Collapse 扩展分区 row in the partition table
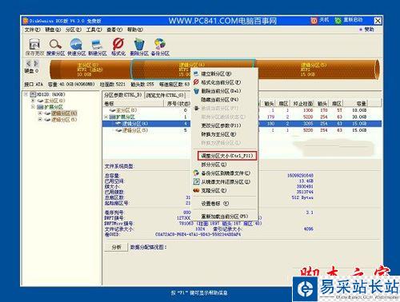The image size is (400, 302). pos(106,117)
